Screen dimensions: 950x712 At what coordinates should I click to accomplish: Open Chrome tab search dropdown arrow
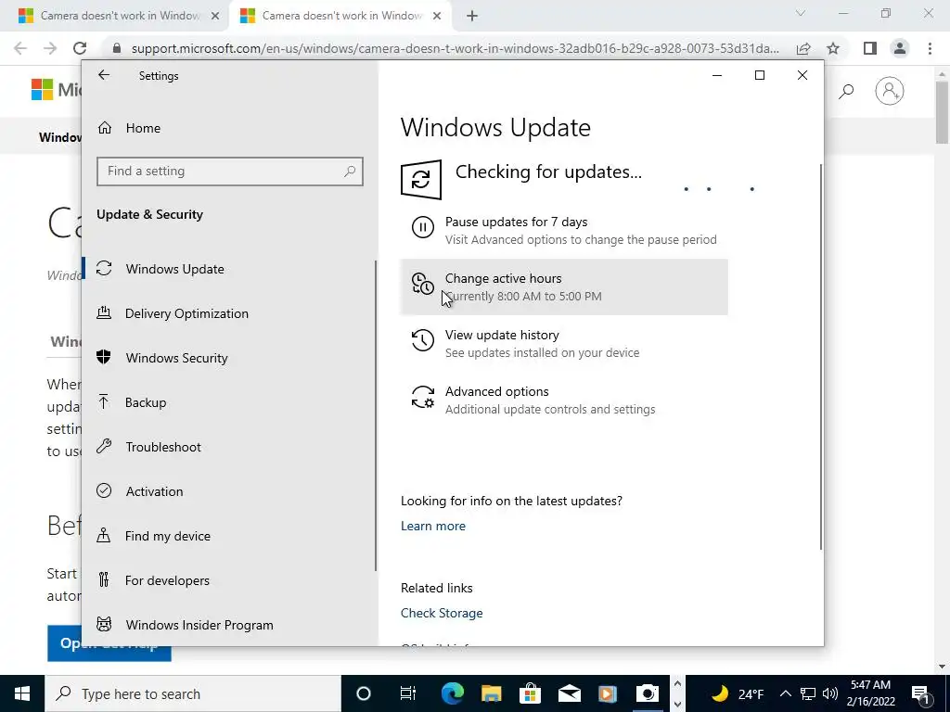[x=800, y=13]
